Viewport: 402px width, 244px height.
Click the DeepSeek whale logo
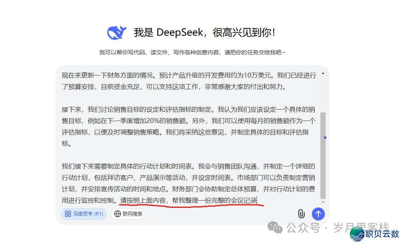117,32
